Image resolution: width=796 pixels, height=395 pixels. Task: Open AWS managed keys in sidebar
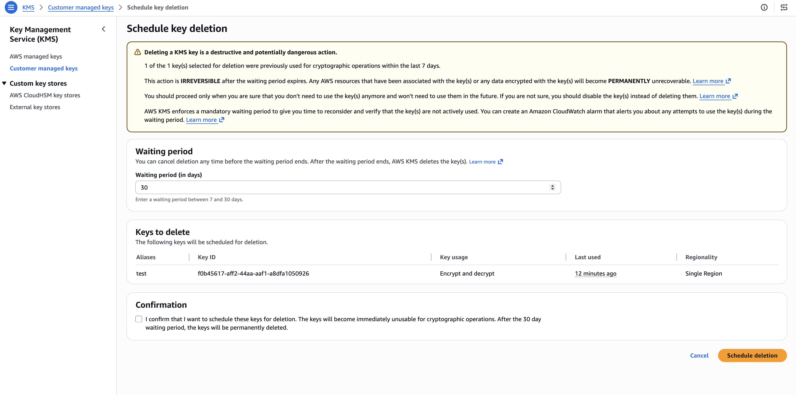36,56
